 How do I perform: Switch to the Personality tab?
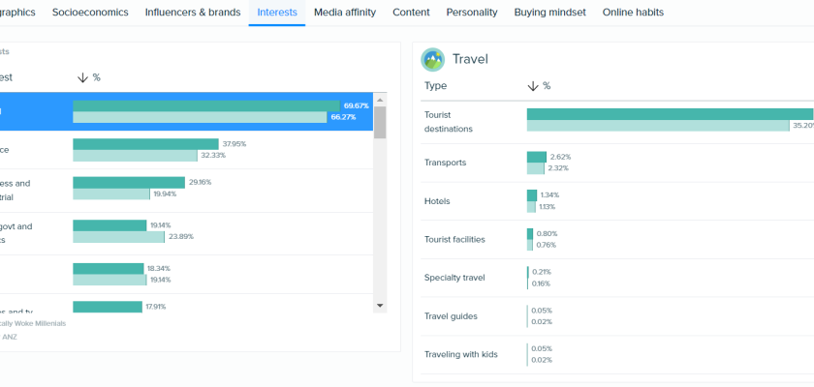[x=472, y=13]
